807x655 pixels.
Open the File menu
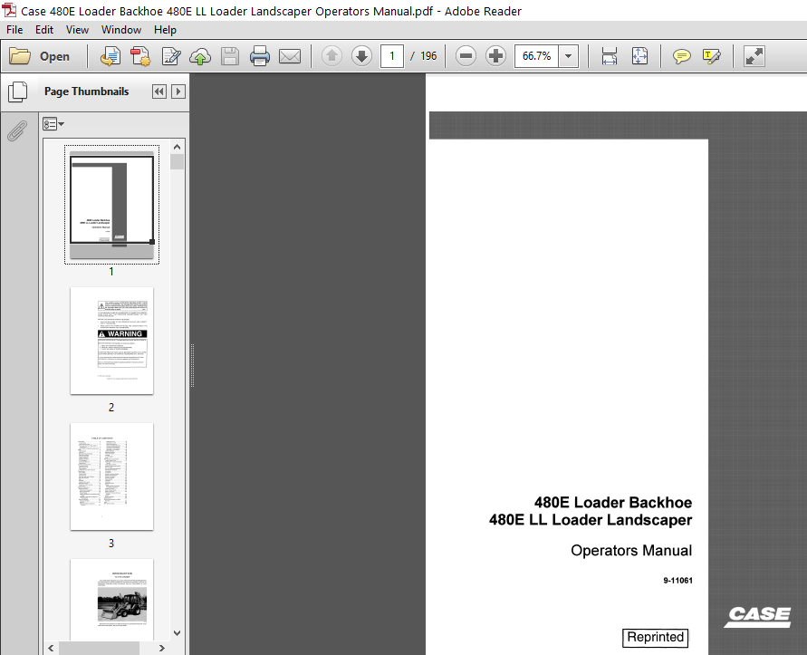click(14, 30)
